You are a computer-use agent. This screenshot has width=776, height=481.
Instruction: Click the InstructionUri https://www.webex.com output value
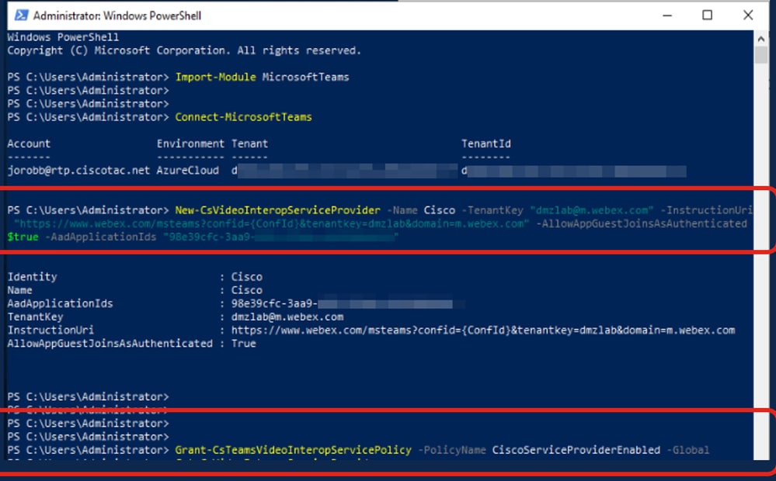tap(483, 330)
